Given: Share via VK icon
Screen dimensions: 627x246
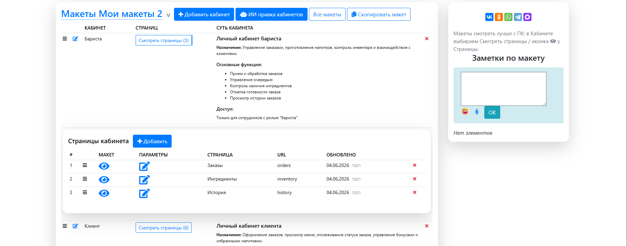Looking at the screenshot, I should pos(489,17).
